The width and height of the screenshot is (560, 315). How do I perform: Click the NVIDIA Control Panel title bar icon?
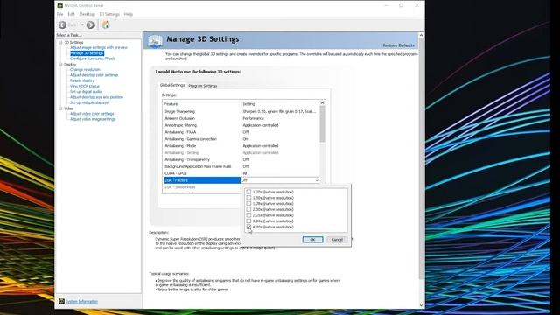tap(60, 5)
